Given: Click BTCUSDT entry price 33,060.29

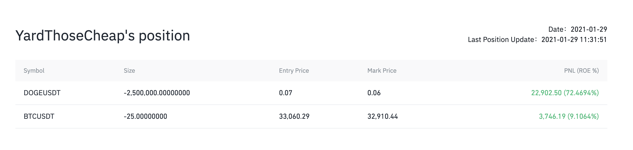Looking at the screenshot, I should point(294,116).
